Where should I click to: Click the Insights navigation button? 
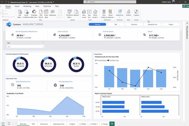coord(171,24)
